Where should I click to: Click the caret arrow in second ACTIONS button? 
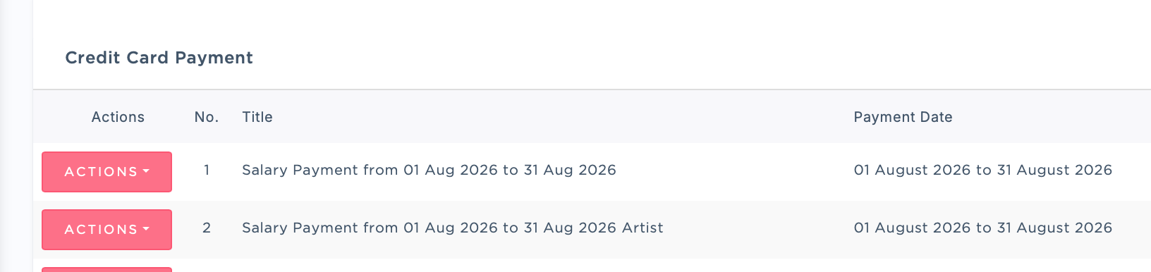[x=146, y=229]
